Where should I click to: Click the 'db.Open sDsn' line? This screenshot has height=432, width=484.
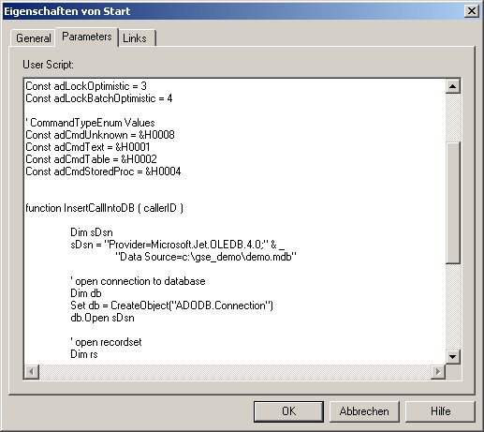tap(103, 318)
